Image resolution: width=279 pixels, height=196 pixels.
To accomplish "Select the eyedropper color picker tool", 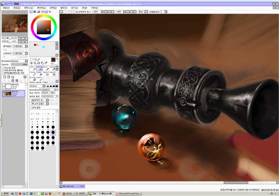I will click(46, 63).
